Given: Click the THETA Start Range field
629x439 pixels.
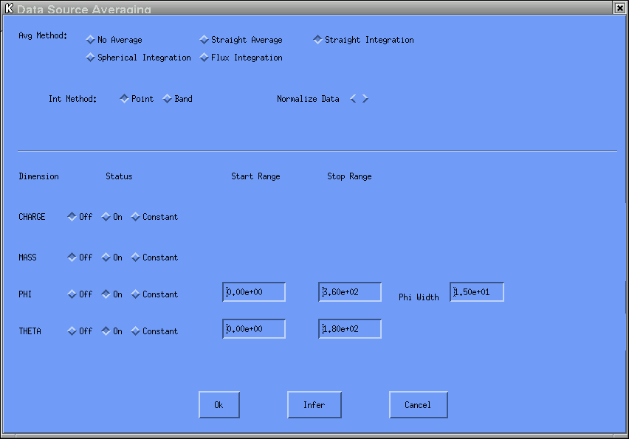Looking at the screenshot, I should tap(254, 329).
